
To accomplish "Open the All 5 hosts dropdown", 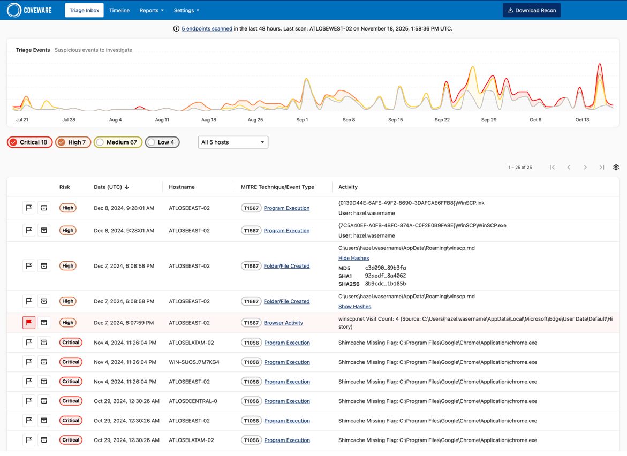I will 233,142.
